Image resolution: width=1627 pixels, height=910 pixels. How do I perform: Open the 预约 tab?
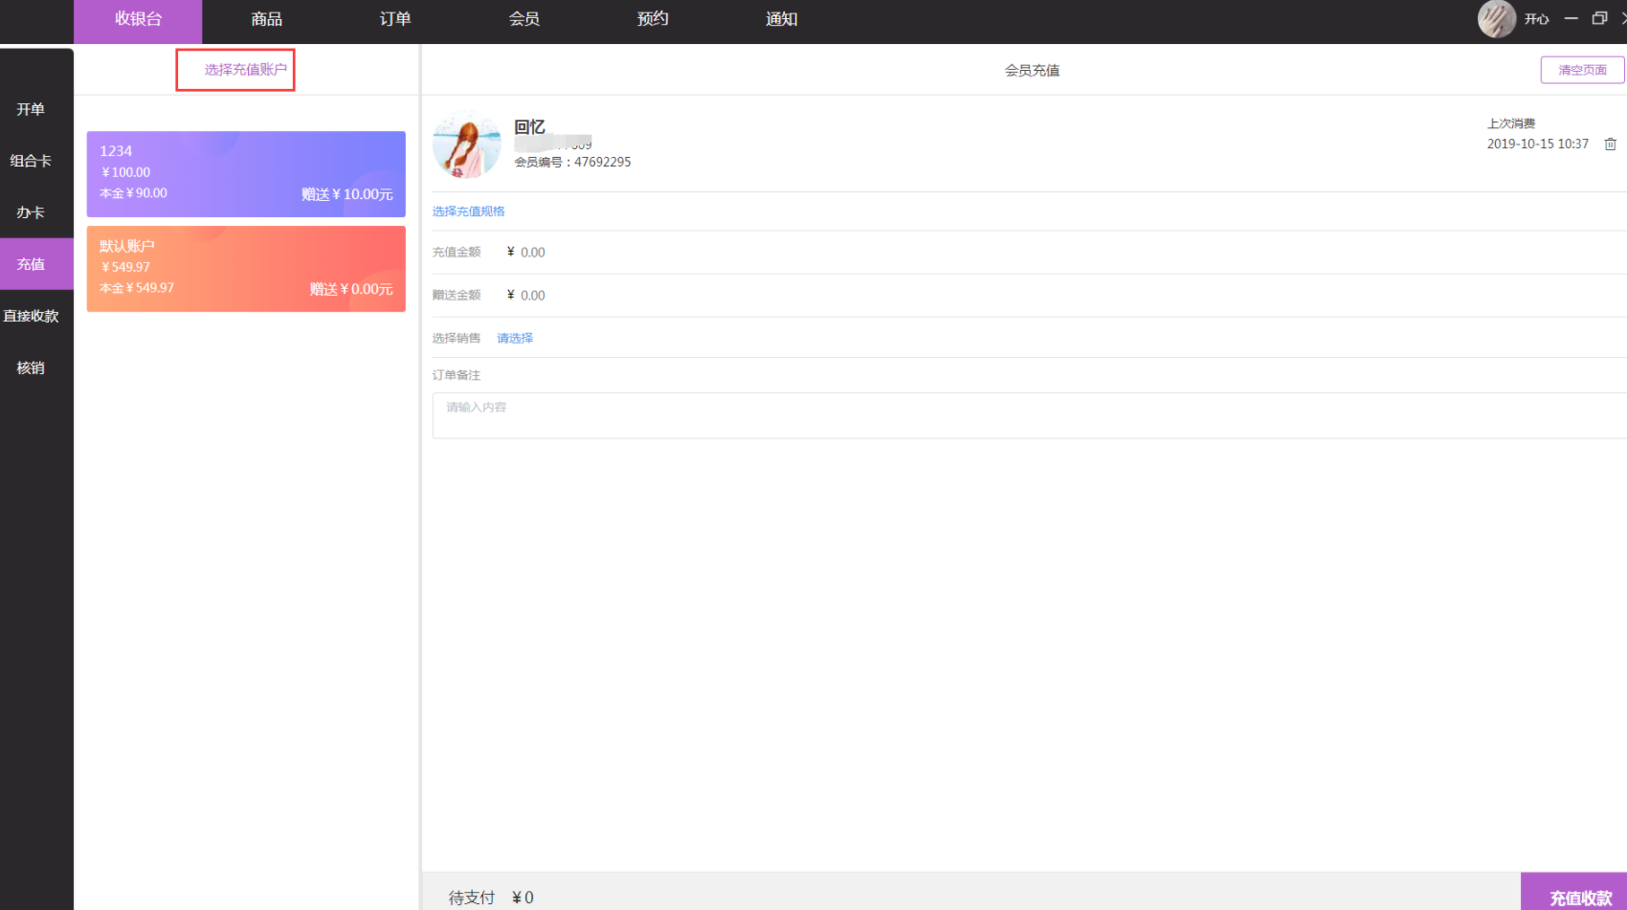[653, 19]
